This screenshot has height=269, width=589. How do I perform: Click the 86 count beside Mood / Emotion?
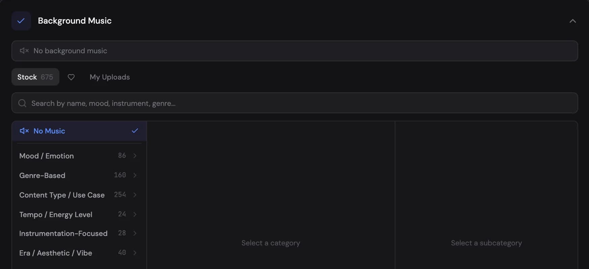click(x=122, y=155)
